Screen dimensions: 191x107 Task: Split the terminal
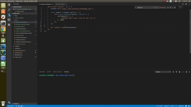pyautogui.click(x=176, y=72)
